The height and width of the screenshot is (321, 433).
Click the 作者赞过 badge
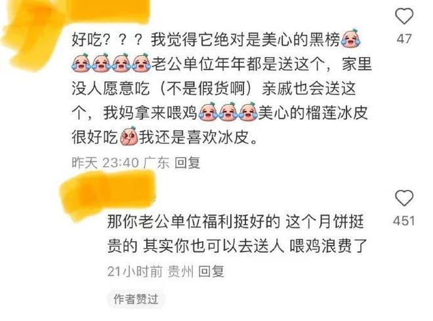[136, 299]
